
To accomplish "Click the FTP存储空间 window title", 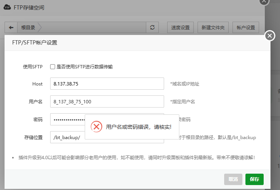I will click(29, 8).
